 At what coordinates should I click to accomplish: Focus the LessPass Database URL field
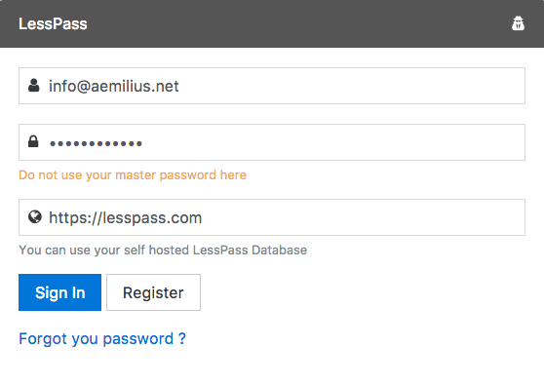272,217
